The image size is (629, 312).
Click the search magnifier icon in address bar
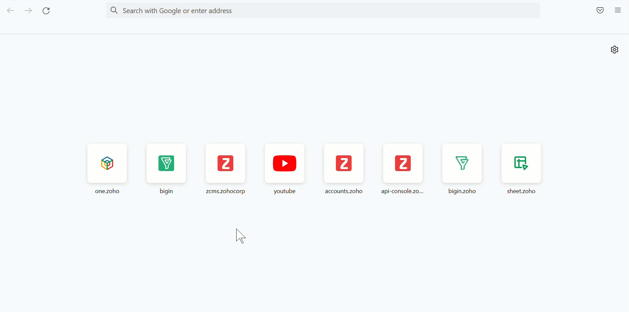pyautogui.click(x=114, y=11)
